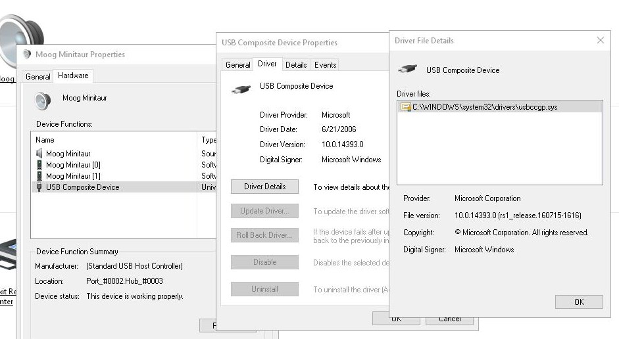Open the Hardware tab

click(x=73, y=76)
